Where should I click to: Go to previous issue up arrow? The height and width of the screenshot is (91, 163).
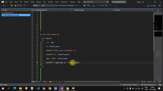tap(57, 82)
